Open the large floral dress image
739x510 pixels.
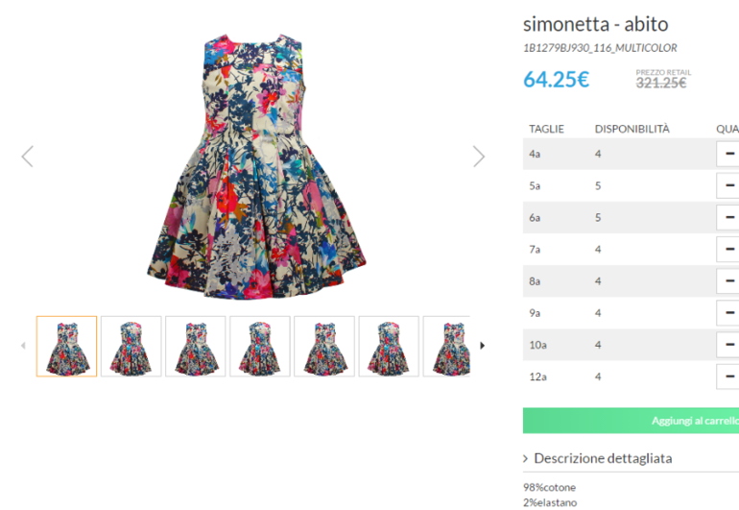[256, 166]
